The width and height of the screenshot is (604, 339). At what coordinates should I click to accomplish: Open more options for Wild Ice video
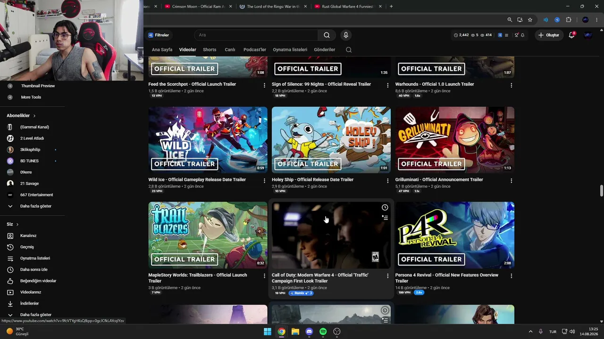pos(264,181)
